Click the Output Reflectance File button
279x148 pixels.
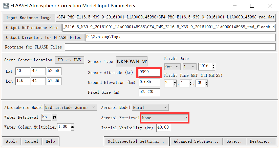[32, 28]
